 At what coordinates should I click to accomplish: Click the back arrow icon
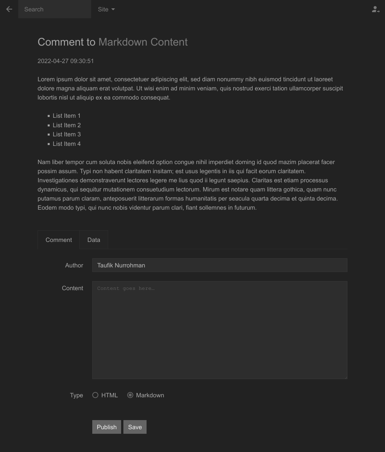pyautogui.click(x=9, y=9)
